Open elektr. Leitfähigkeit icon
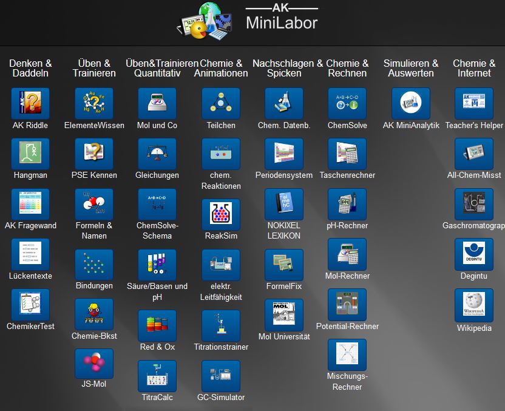The image size is (505, 411). point(221,265)
